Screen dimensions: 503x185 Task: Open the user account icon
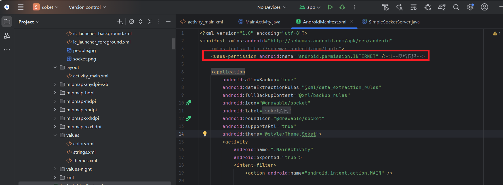pos(485,7)
